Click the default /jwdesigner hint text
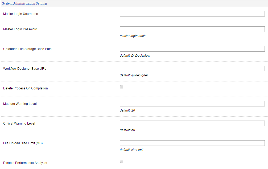 (134, 75)
